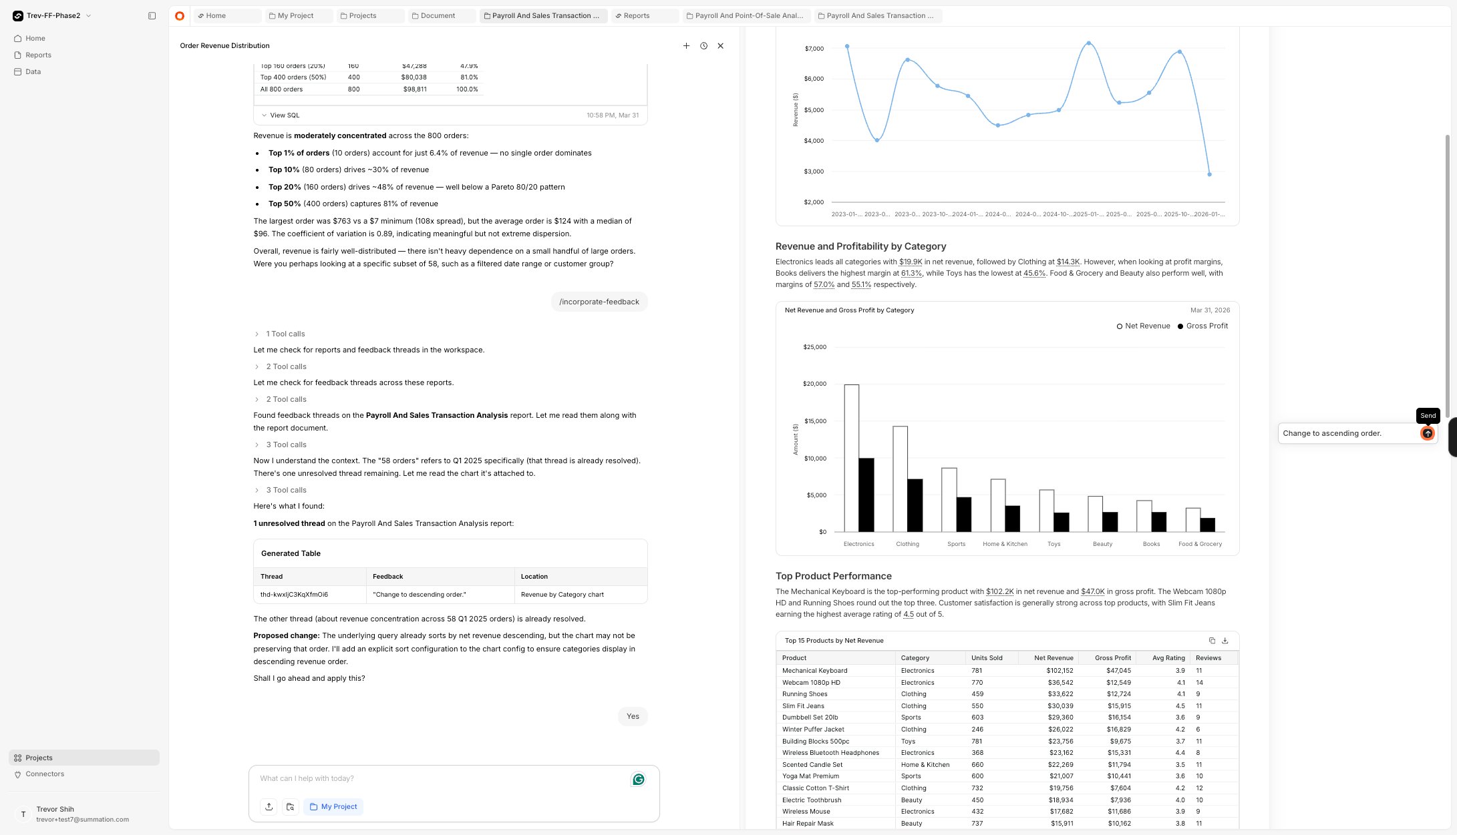1457x835 pixels.
Task: Click the $14.3K underlined value
Action: click(x=1068, y=262)
